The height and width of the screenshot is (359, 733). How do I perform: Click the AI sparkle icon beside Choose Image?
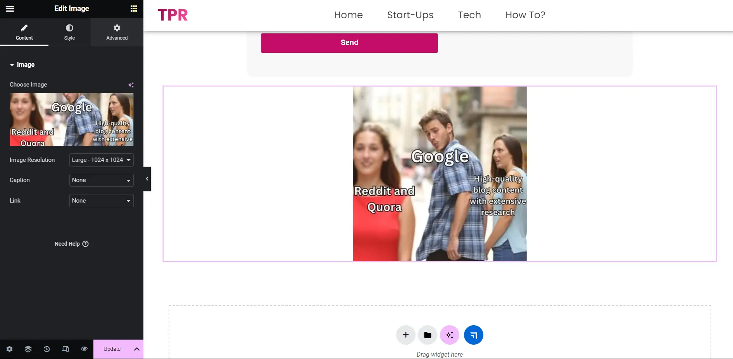tap(131, 85)
